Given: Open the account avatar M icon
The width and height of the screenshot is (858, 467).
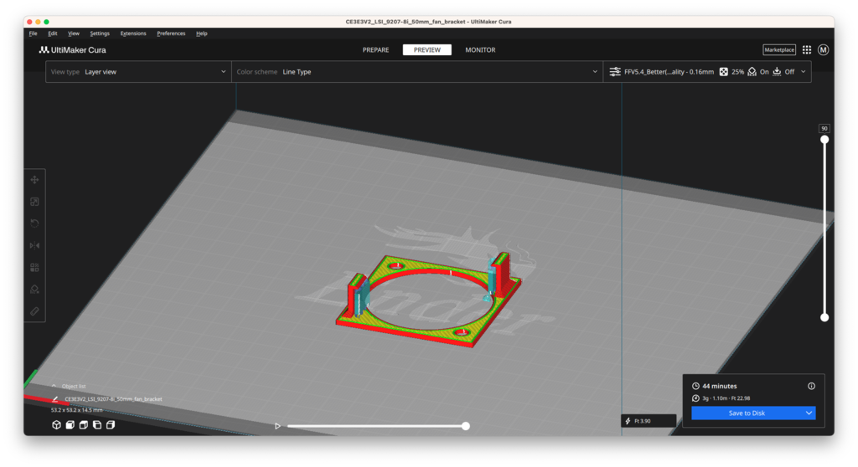Looking at the screenshot, I should [x=823, y=49].
